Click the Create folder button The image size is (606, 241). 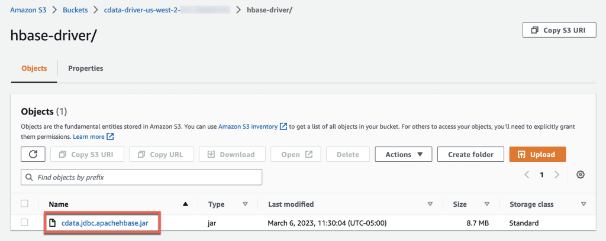pyautogui.click(x=470, y=154)
